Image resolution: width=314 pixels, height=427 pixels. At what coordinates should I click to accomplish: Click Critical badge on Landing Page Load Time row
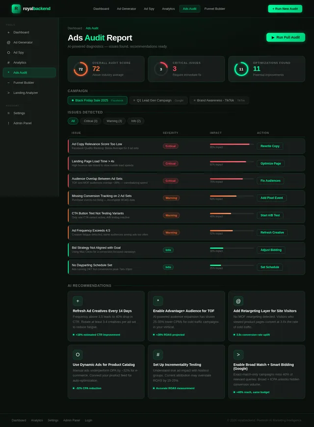coord(170,164)
